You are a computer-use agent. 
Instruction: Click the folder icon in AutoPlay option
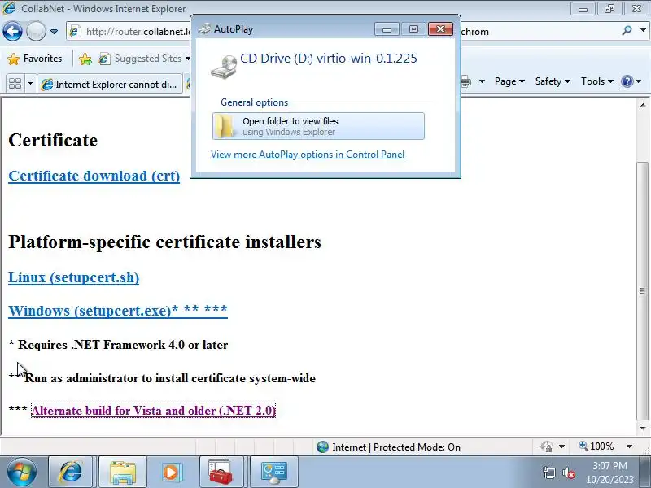225,126
